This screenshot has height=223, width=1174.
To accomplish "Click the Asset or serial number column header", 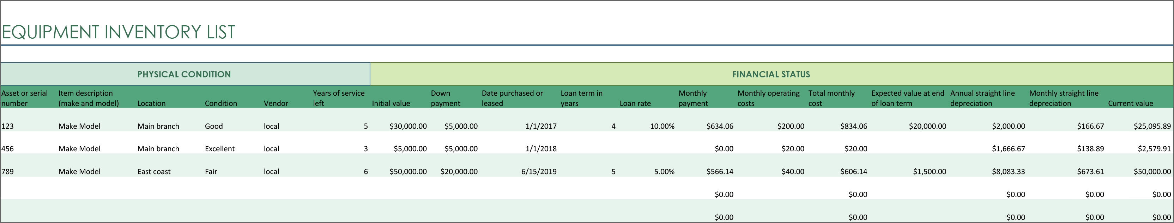I will (x=25, y=98).
